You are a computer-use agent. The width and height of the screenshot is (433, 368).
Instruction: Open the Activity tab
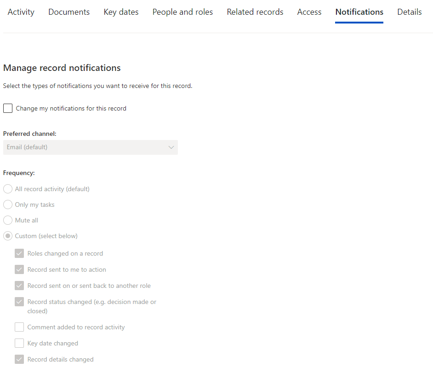(x=21, y=12)
